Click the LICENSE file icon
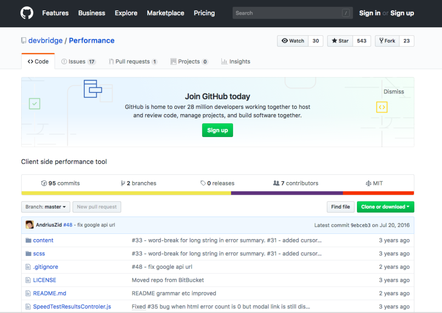Screen dimensions: 442x313 pos(28,280)
